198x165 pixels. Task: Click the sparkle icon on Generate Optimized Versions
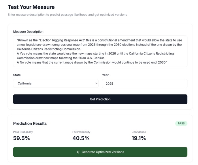coord(78,152)
